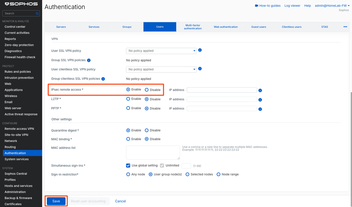Select User group node(s) restriction
Screen dimensions: 352x207
(151, 174)
